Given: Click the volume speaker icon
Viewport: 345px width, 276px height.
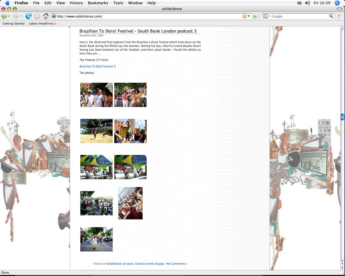Looking at the screenshot, I should (x=307, y=3).
